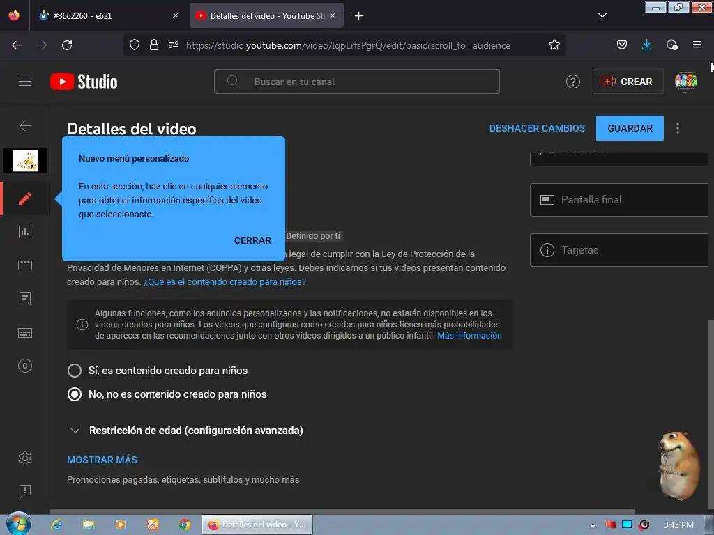Screen dimensions: 714x535
Task: Open the Comments icon in sidebar
Action: pos(25,298)
